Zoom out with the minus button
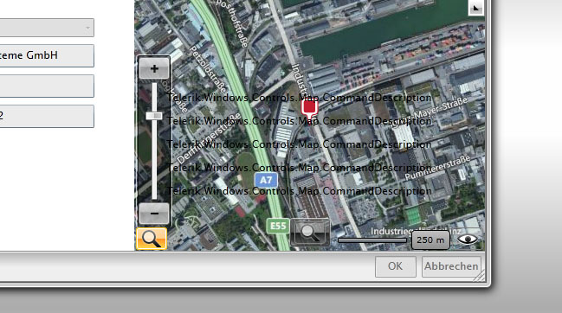The image size is (562, 313). 154,214
